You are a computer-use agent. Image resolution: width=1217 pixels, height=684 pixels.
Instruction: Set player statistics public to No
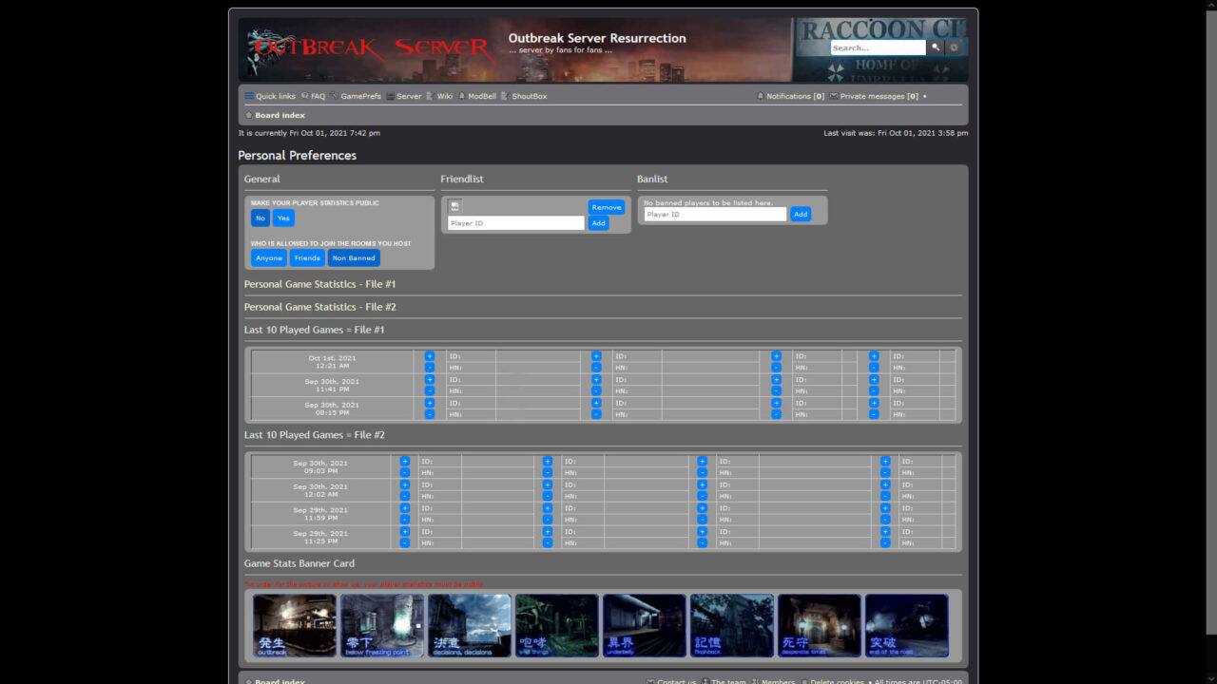coord(260,218)
